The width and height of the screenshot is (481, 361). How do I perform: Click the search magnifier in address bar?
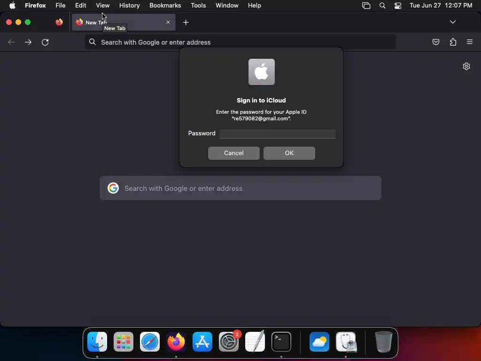[93, 42]
